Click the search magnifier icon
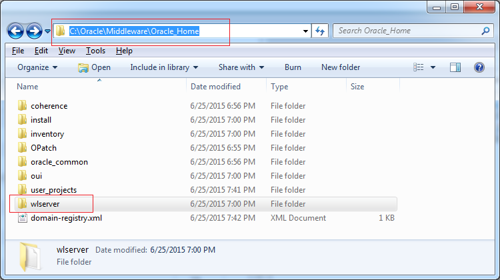This screenshot has width=500, height=280. [485, 31]
